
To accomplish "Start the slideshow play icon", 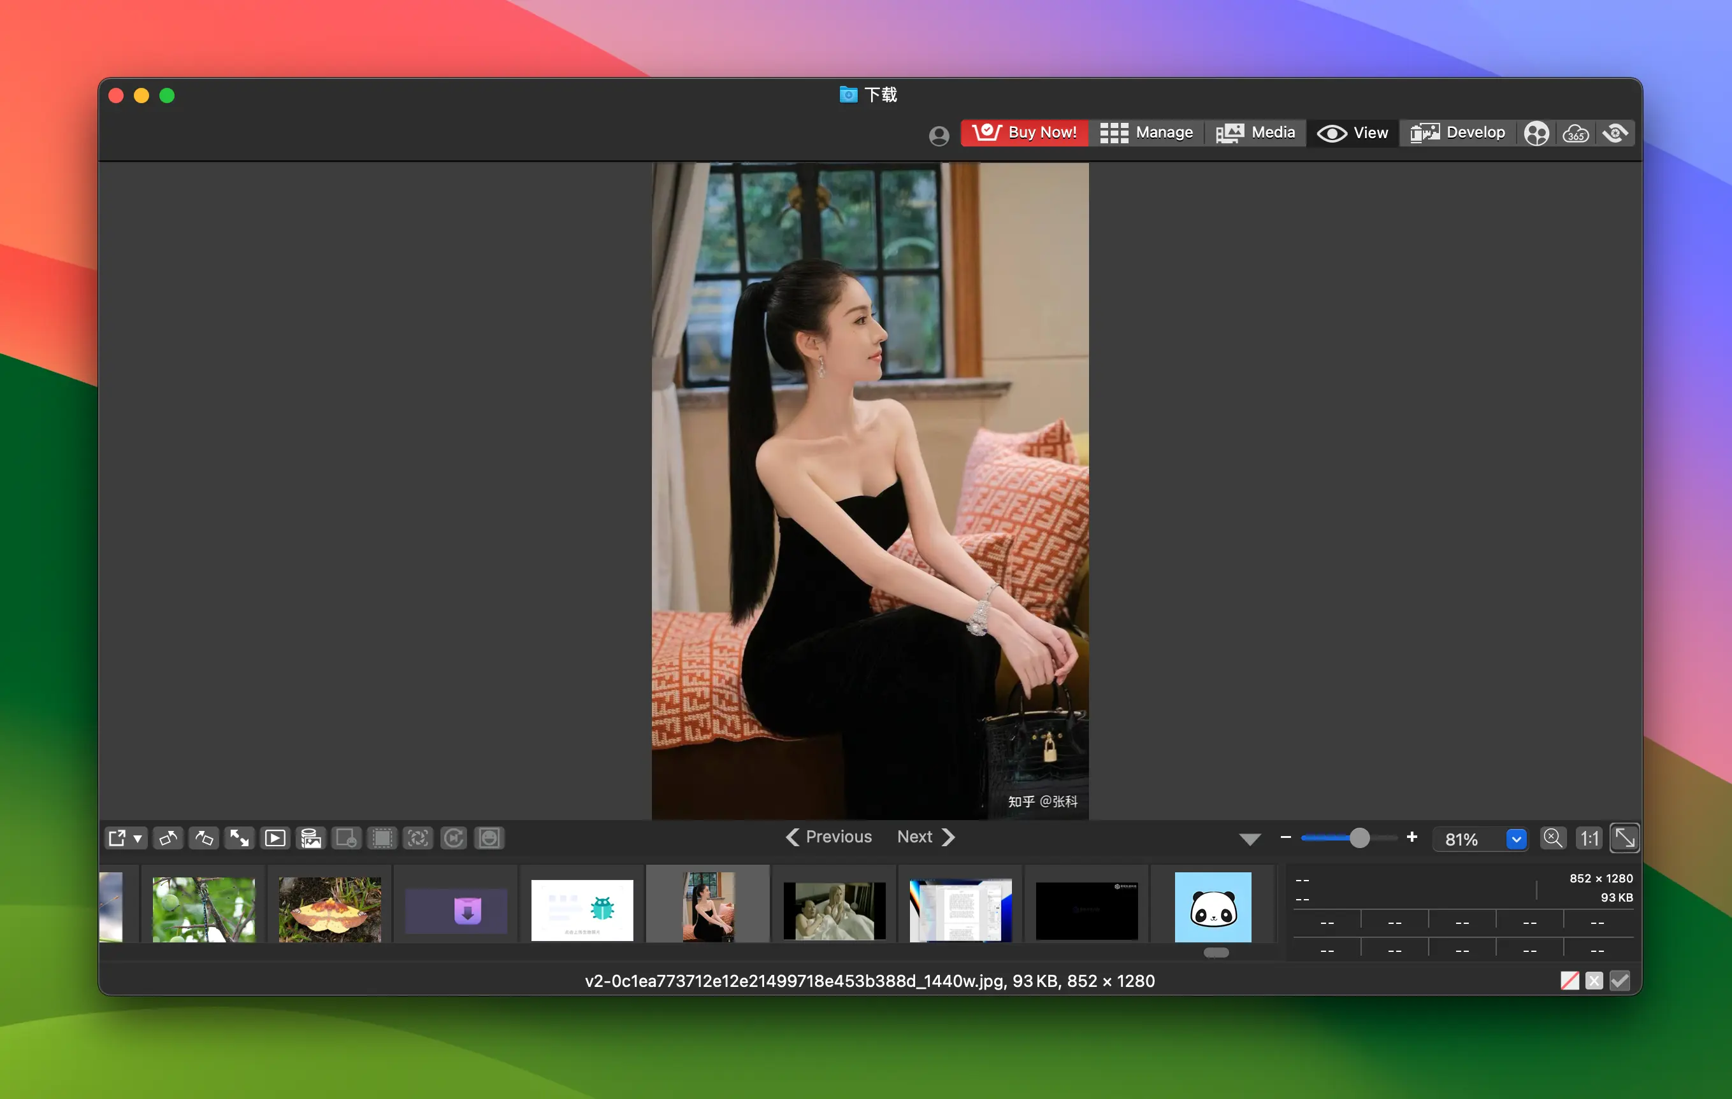I will tap(275, 838).
